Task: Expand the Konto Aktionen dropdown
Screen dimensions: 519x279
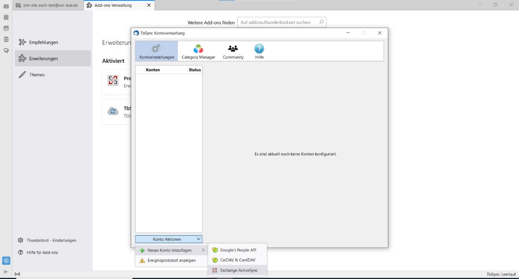Action: (x=169, y=239)
